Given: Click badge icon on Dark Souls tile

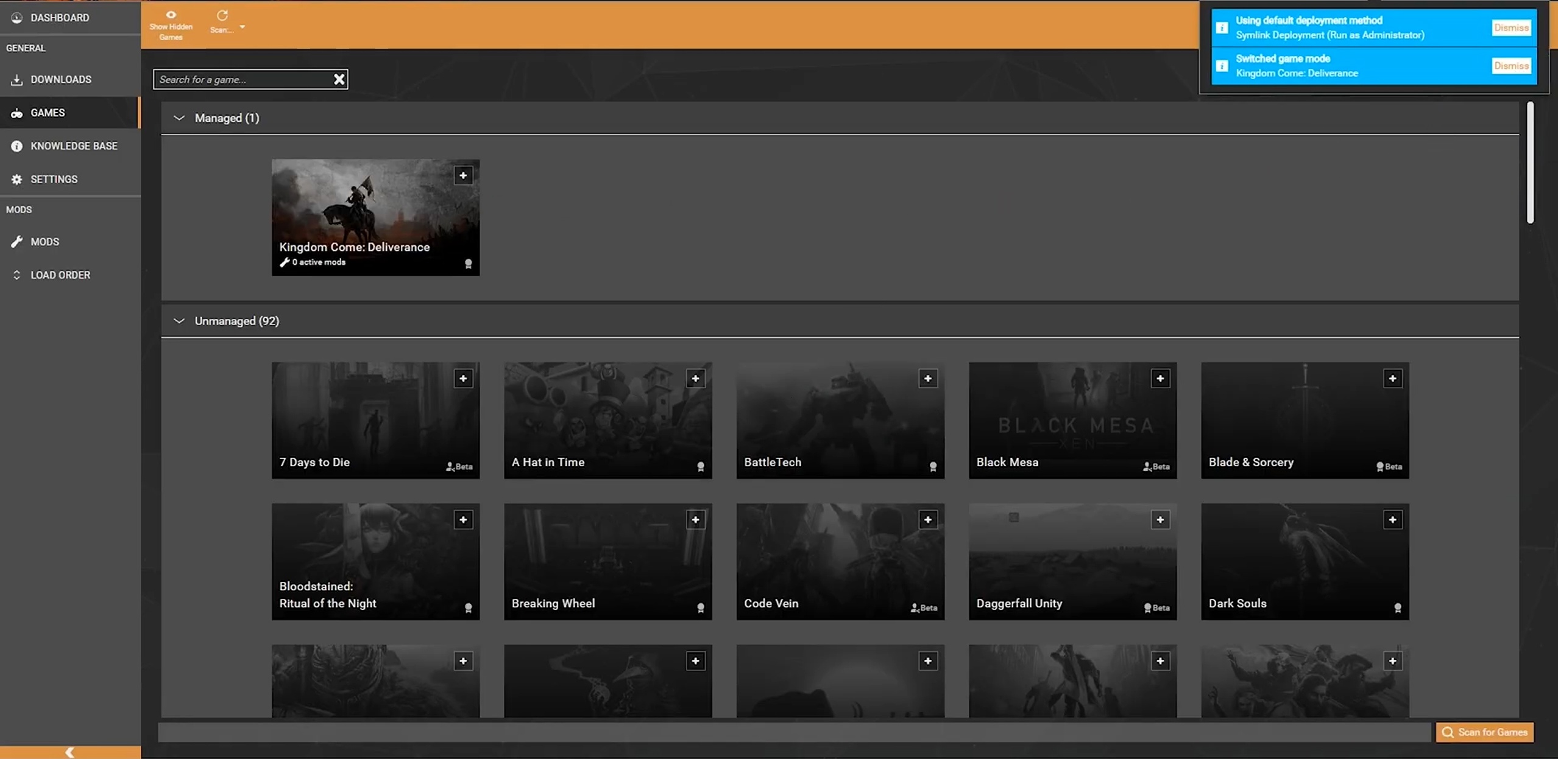Looking at the screenshot, I should [x=1398, y=608].
